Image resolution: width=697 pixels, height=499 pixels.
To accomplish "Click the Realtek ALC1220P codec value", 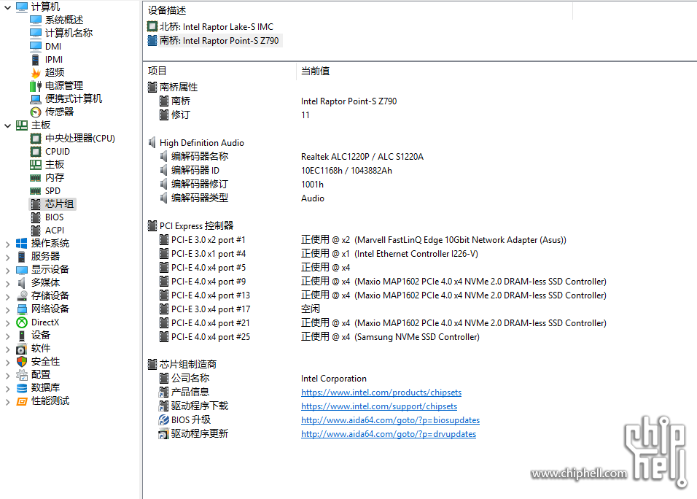I will (x=362, y=157).
